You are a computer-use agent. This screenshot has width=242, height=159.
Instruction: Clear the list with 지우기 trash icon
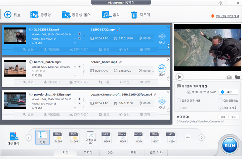(134, 15)
